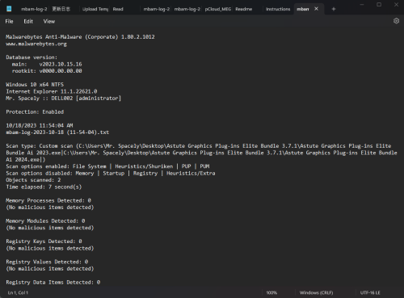Click the Protection: Enabled line
This screenshot has width=404, height=298.
coord(35,111)
